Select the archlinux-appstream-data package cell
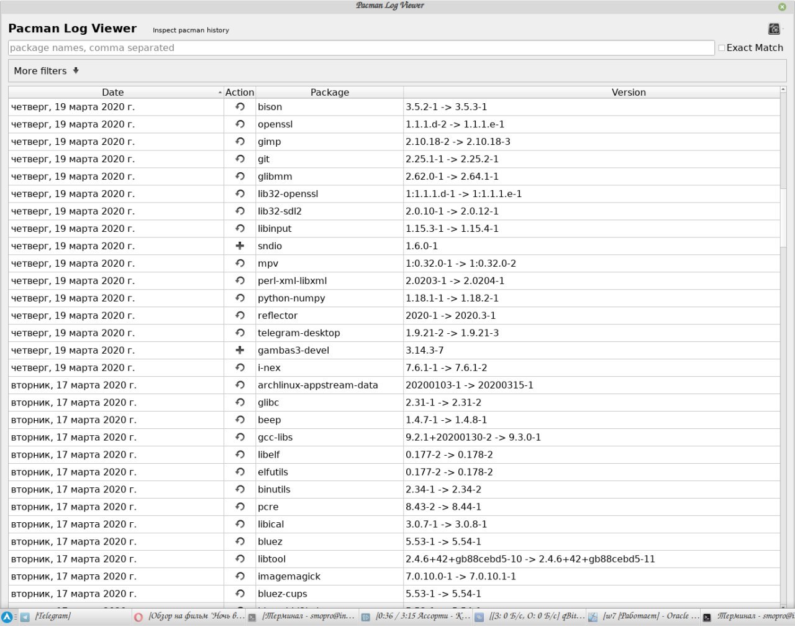 pyautogui.click(x=329, y=385)
